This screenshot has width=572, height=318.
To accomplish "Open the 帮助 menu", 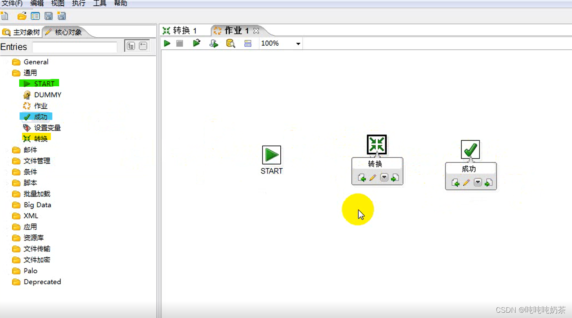I will [x=120, y=3].
